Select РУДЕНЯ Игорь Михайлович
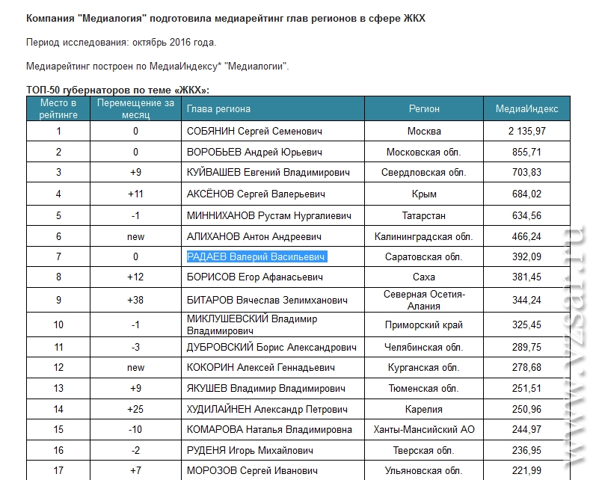Screen dimensions: 596x480 [x=250, y=450]
